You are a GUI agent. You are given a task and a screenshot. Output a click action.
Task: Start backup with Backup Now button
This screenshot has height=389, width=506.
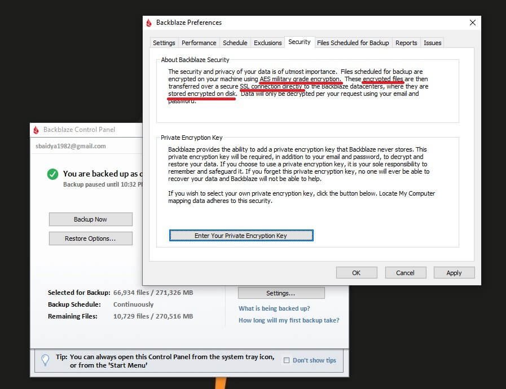tap(91, 219)
